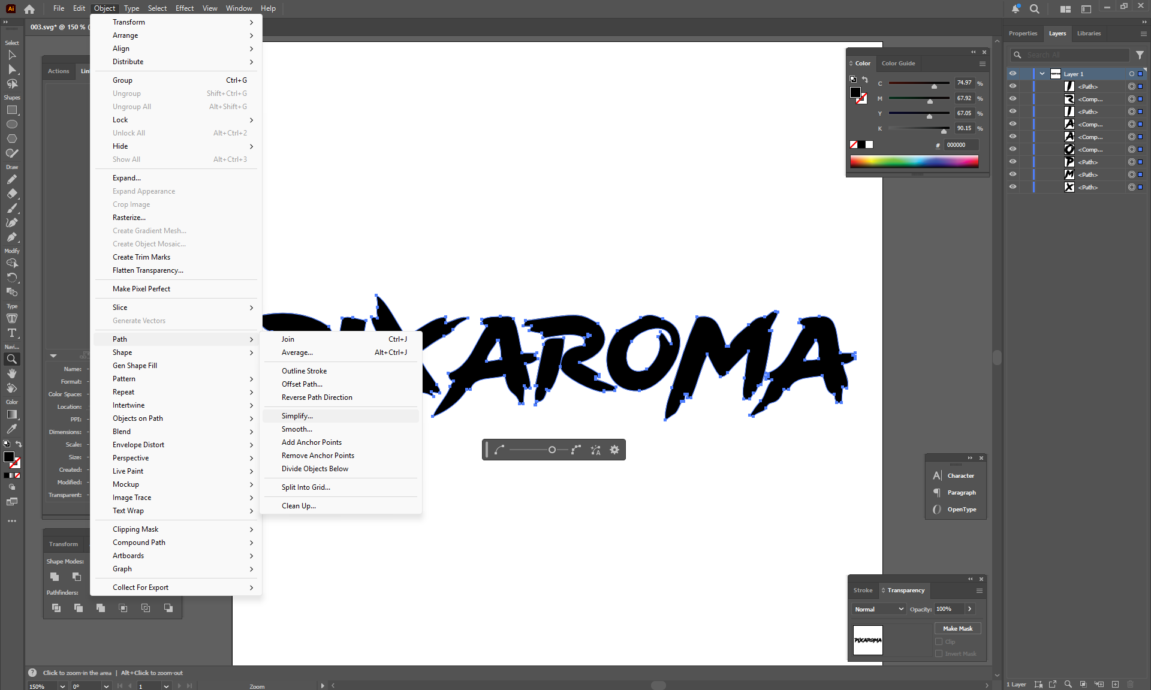
Task: Collapse Layer 1 with its chevron
Action: 1042,74
